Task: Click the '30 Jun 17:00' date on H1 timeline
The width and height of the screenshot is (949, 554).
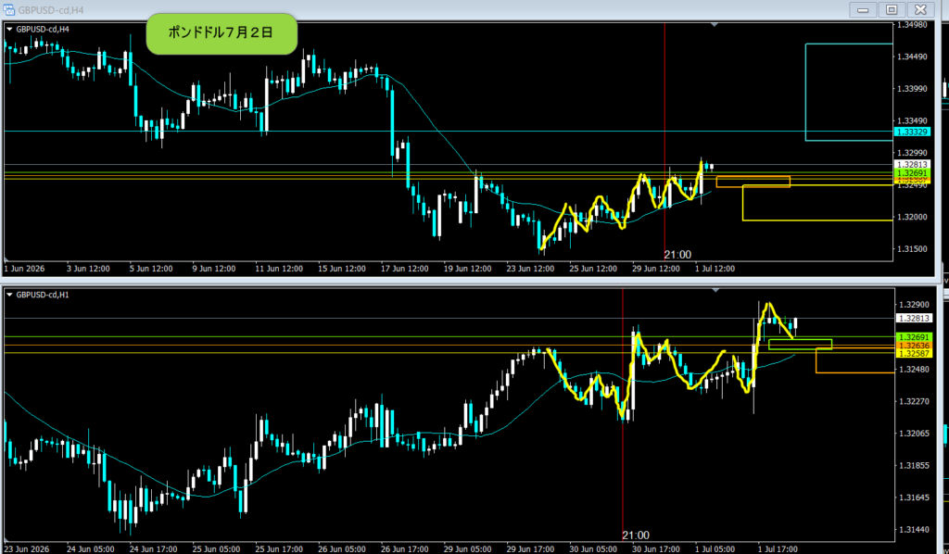Action: 656,549
